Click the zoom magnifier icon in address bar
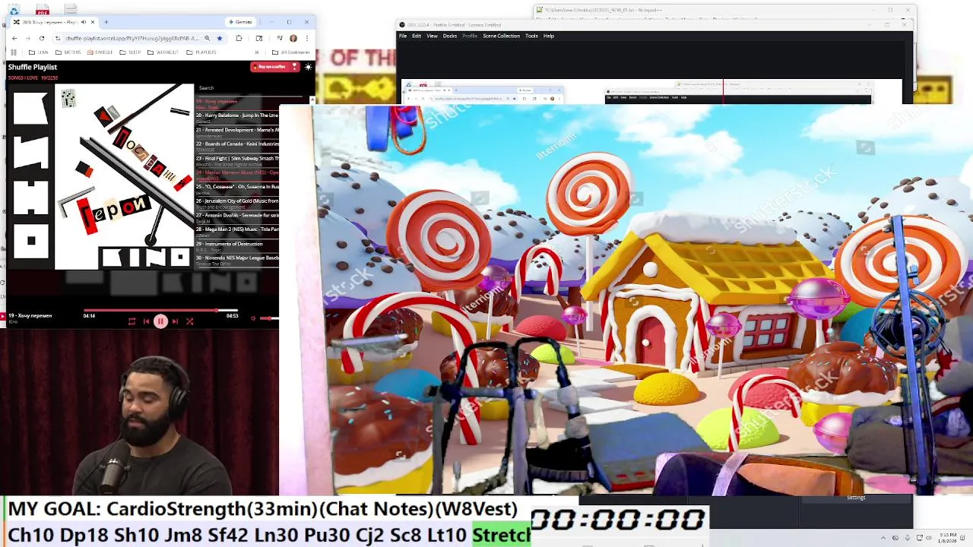Viewport: 973px width, 547px height. tap(207, 38)
